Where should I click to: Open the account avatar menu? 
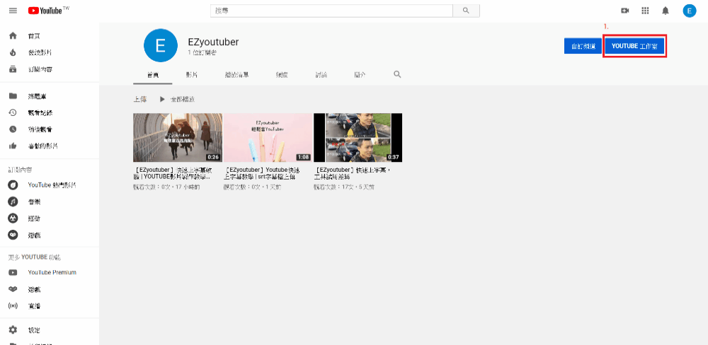[689, 11]
